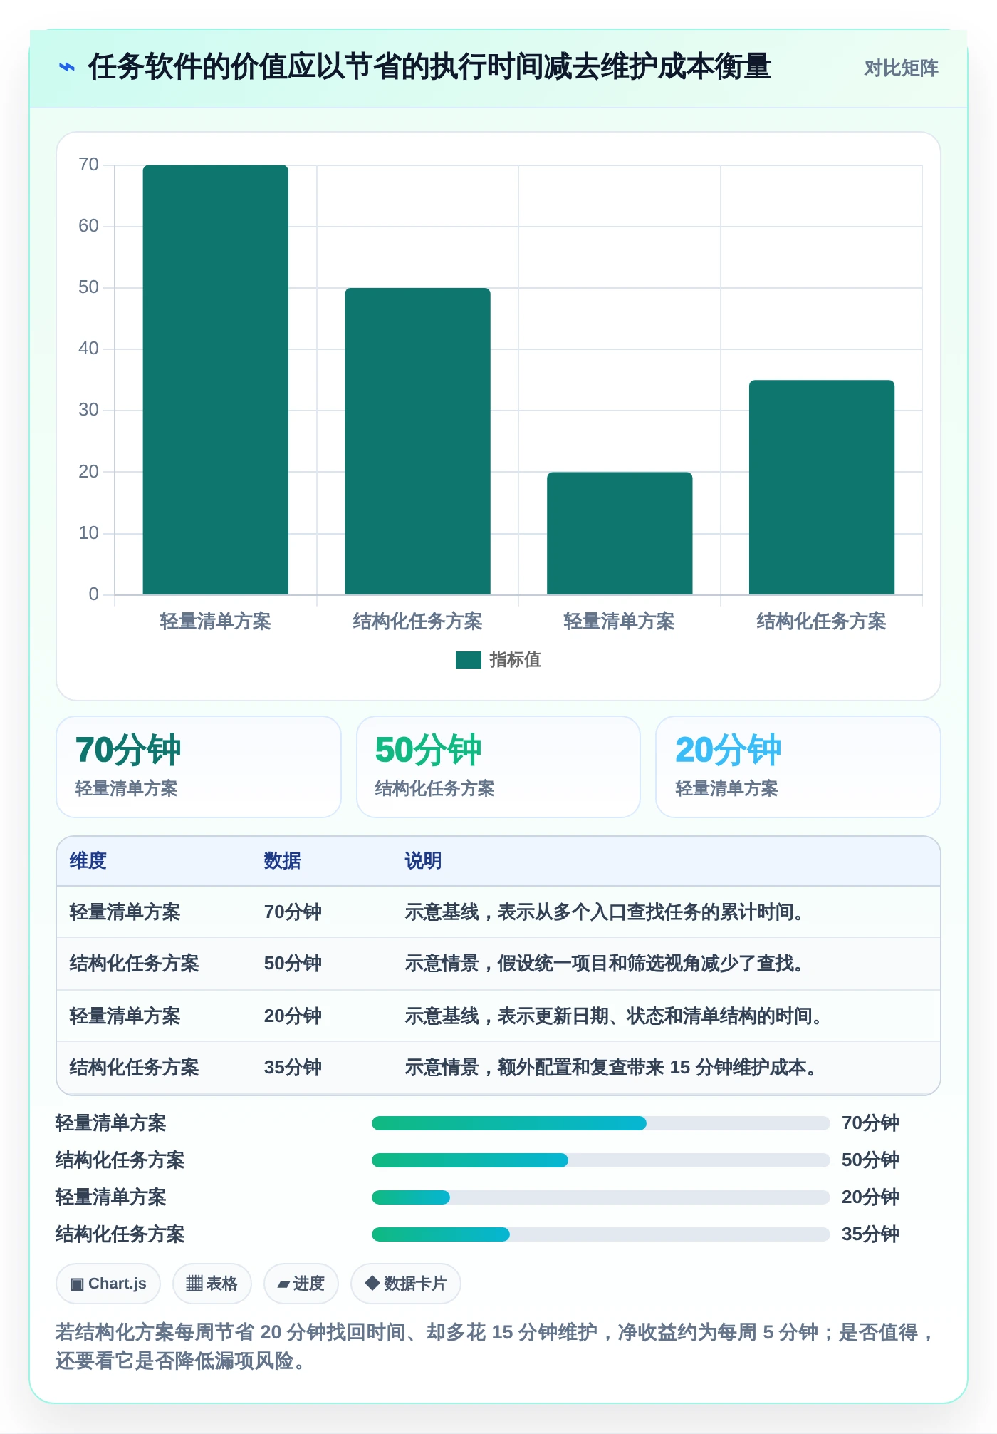Click the 对比矩阵 label in the header
This screenshot has height=1434, width=997.
901,68
